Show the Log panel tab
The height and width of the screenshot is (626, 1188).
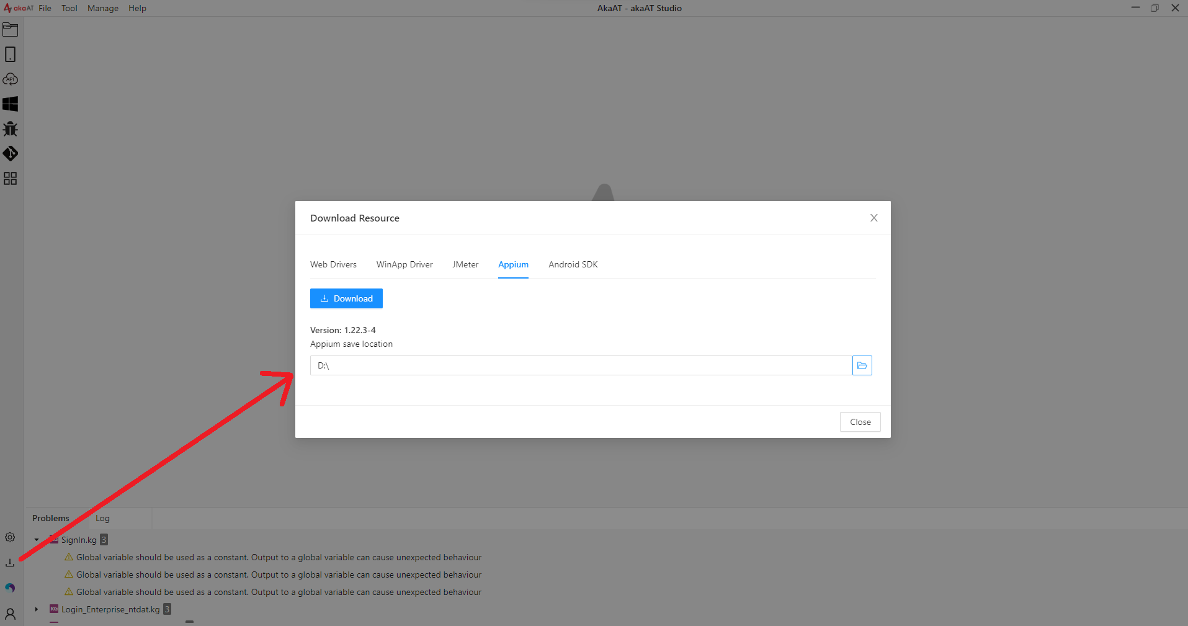tap(102, 518)
